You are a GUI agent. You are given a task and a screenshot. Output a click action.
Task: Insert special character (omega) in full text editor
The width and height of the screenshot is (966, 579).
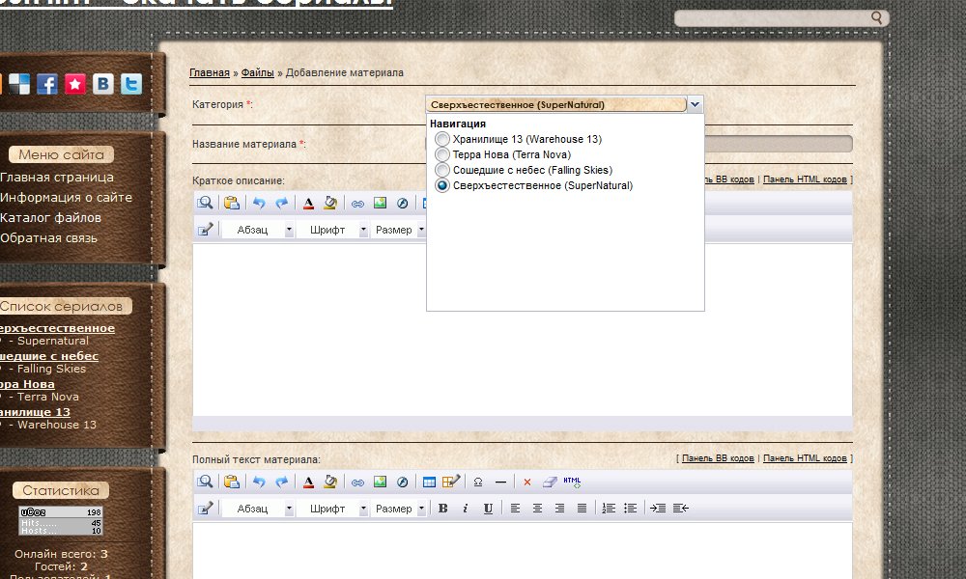[x=478, y=482]
